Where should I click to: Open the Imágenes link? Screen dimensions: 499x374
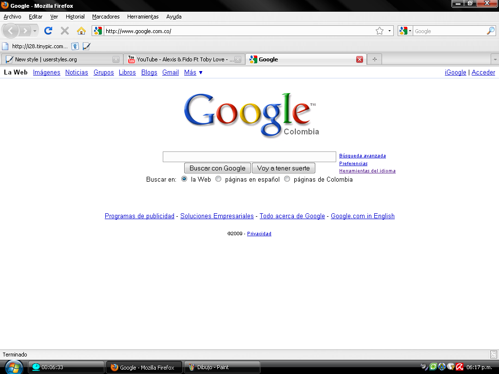tap(46, 73)
